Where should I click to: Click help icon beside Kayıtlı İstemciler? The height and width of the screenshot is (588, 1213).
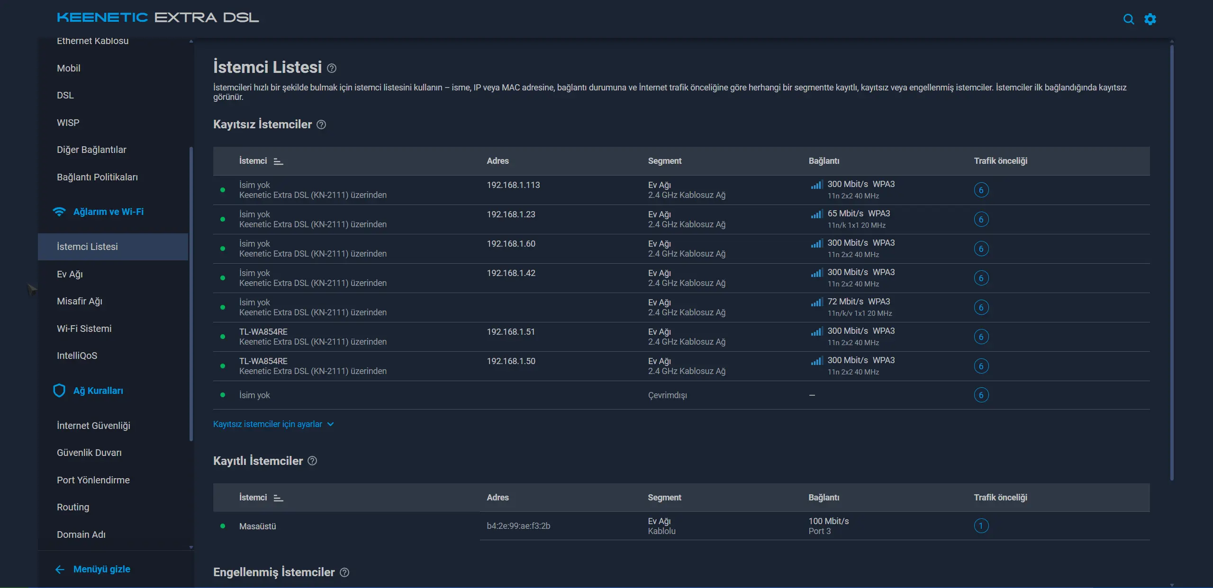pos(312,461)
